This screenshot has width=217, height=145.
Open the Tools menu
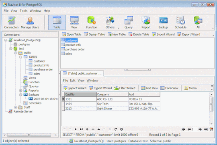coord(24,11)
